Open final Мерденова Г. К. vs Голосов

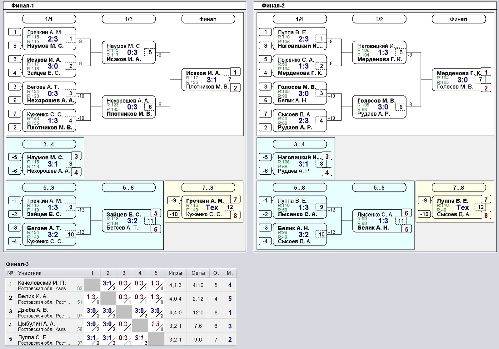[x=458, y=80]
